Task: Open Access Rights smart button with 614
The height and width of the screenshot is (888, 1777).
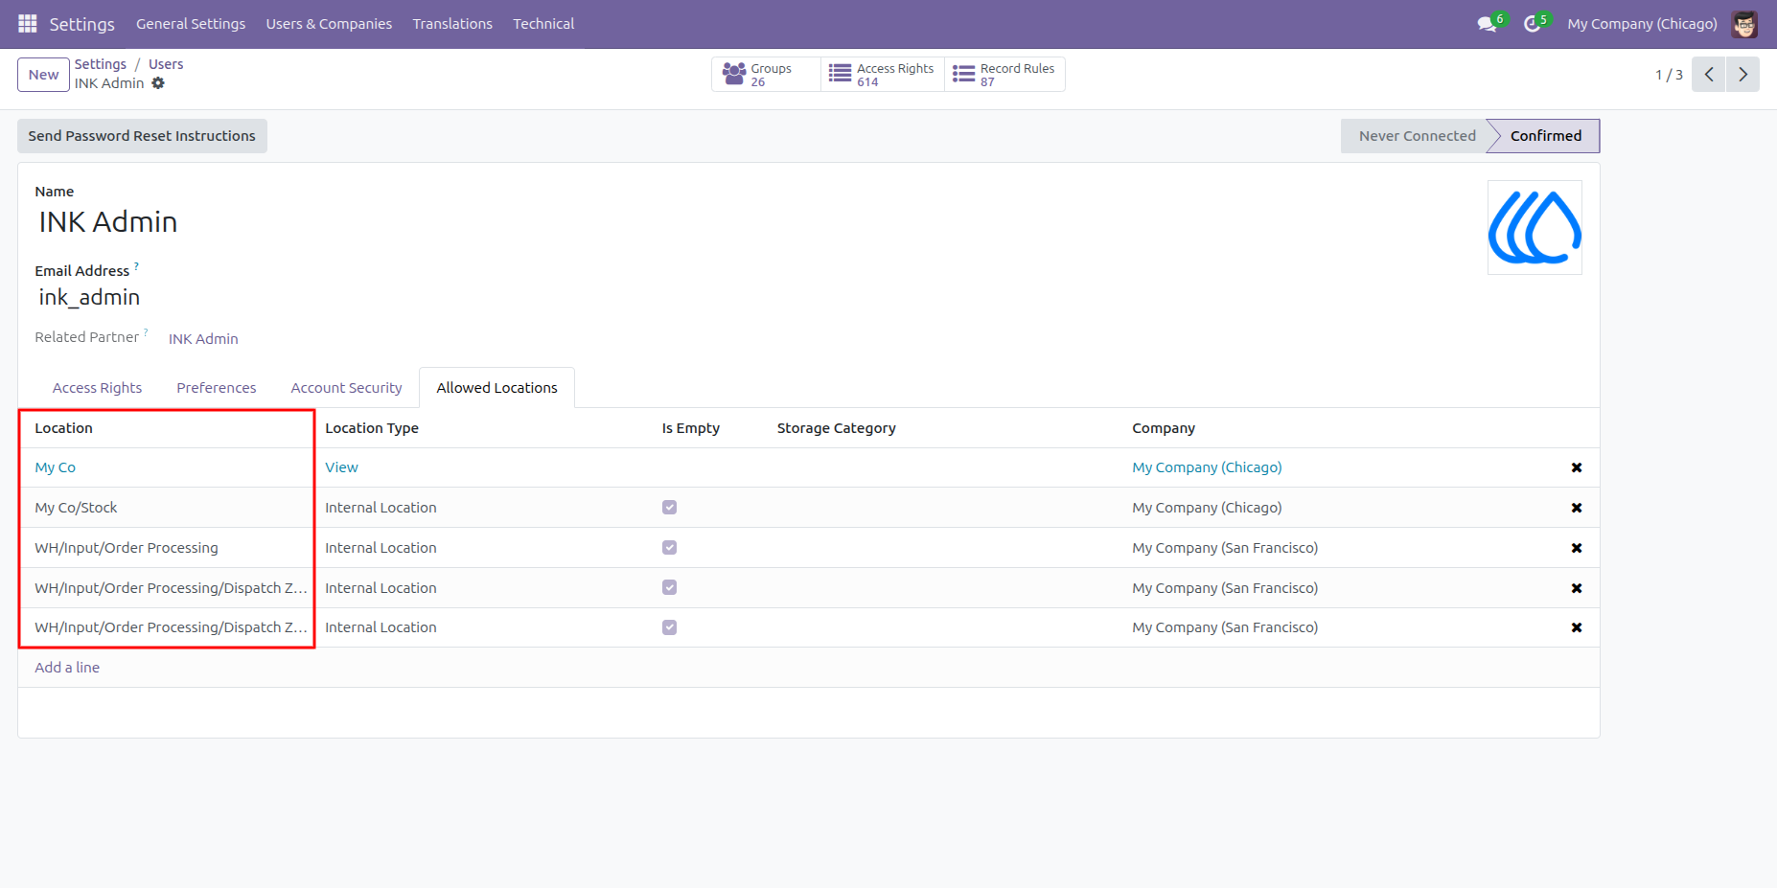Action: [x=883, y=75]
